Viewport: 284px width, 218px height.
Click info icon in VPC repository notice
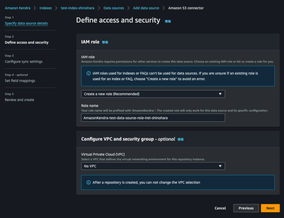pyautogui.click(x=88, y=182)
